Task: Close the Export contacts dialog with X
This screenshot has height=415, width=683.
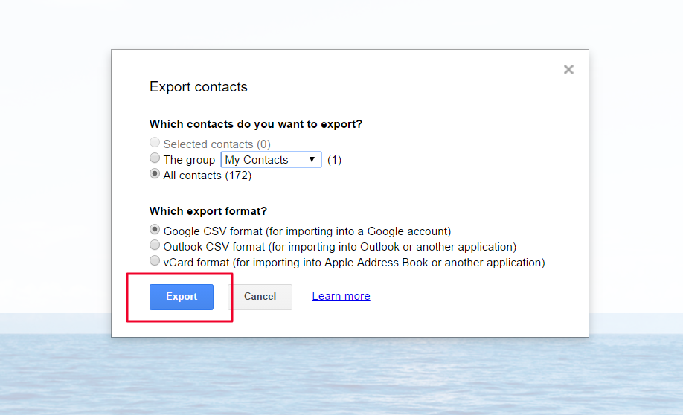Action: 568,70
